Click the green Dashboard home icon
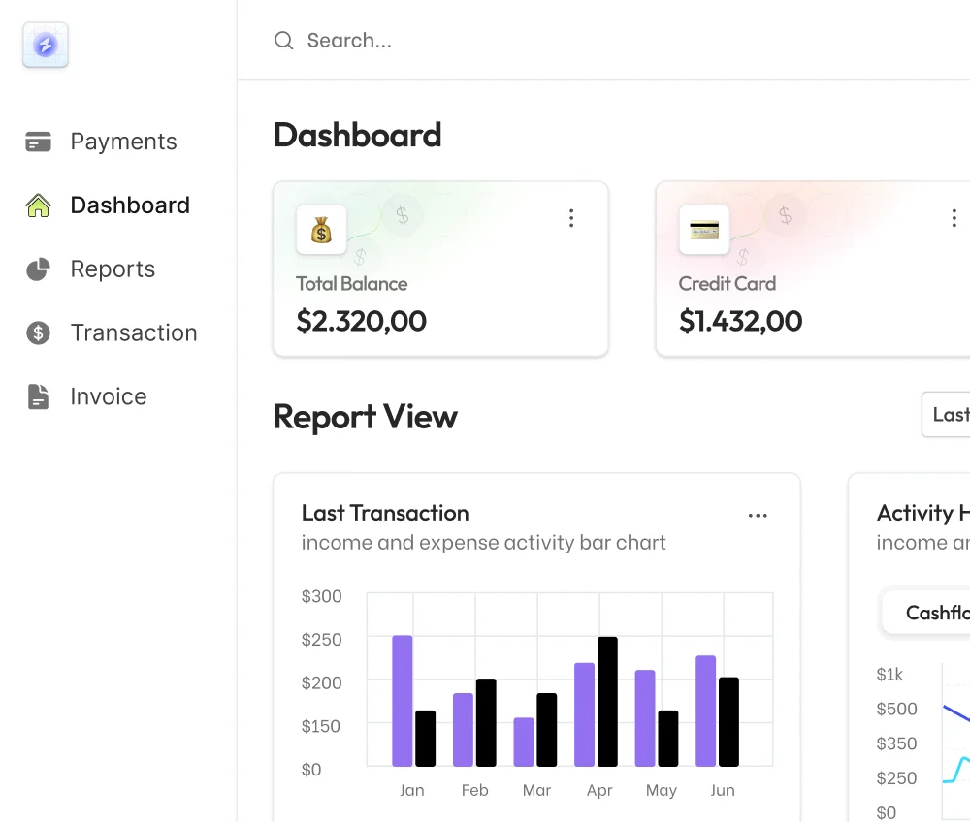Image resolution: width=970 pixels, height=822 pixels. coord(38,205)
